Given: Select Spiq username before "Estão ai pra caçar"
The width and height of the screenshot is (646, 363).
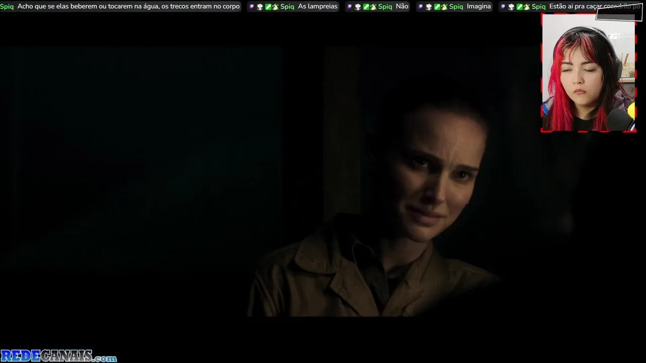Looking at the screenshot, I should click(x=539, y=7).
